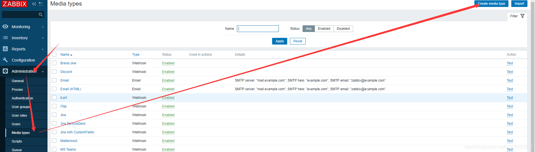
Task: Toggle Enabled status for the Email row
Action: tap(168, 80)
